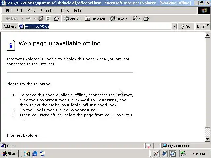This screenshot has width=211, height=158.
Task: Click the Forward arrow button
Action: point(28,18)
